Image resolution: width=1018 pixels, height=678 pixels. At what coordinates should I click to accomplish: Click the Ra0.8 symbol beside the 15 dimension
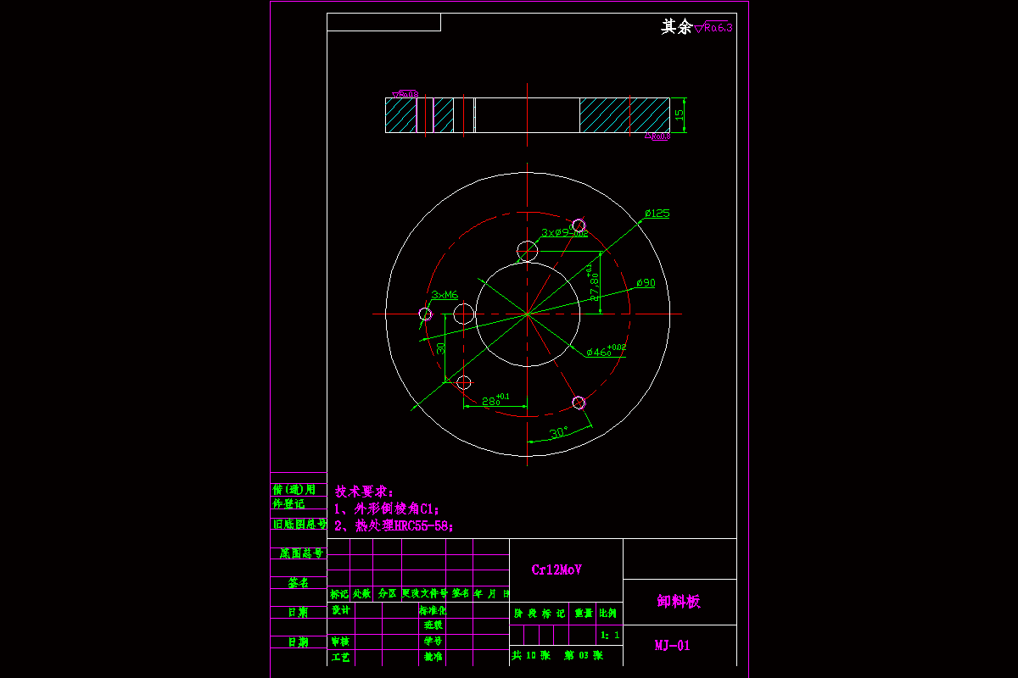657,136
